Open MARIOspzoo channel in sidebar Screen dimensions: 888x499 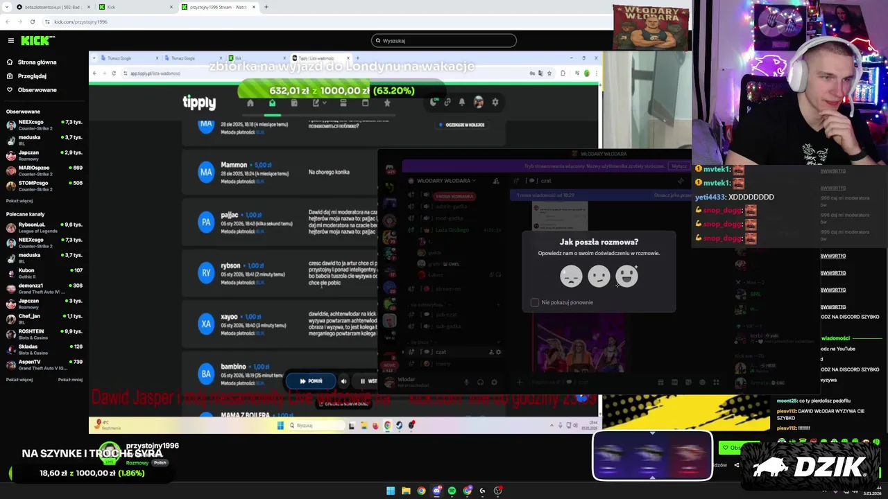pyautogui.click(x=44, y=170)
